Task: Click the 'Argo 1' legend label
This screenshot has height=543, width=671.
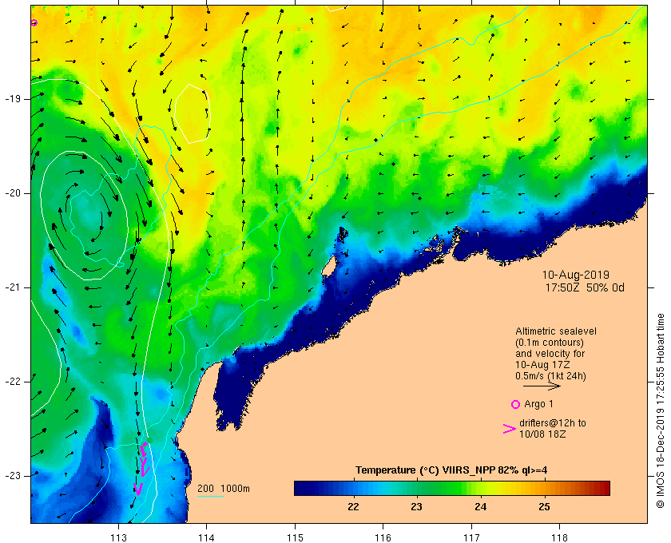Action: coord(538,404)
